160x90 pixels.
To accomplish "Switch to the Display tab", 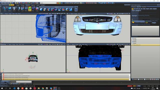I will click(23, 5).
